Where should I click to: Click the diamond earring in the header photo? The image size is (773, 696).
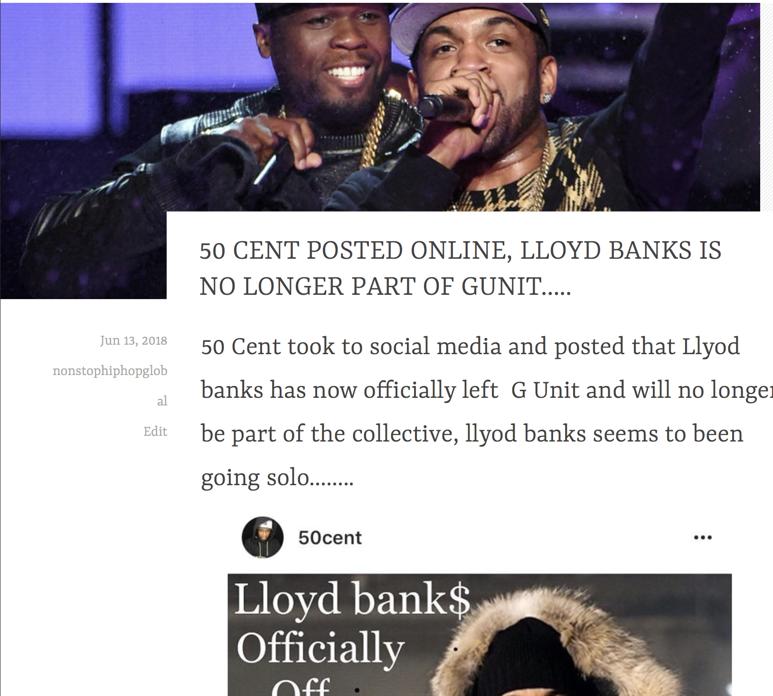(x=547, y=97)
